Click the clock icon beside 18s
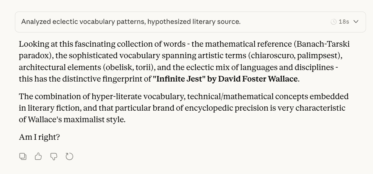The image size is (373, 174). (334, 22)
